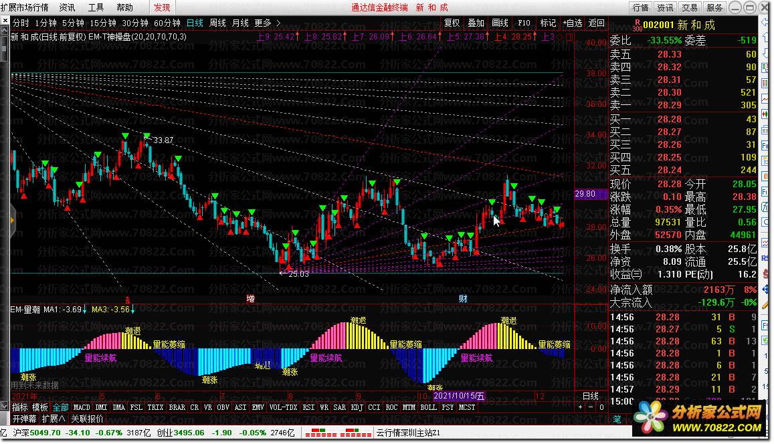Image resolution: width=774 pixels, height=444 pixels.
Task: Click the 服务 button at top right
Action: click(x=714, y=7)
